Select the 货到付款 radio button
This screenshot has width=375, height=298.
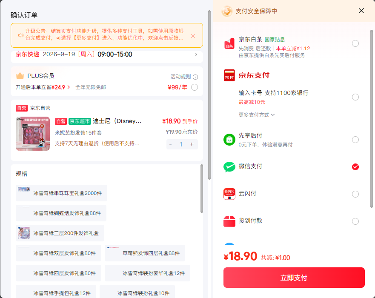tap(355, 221)
